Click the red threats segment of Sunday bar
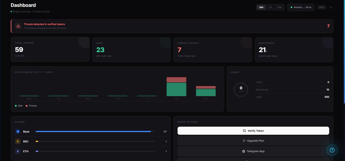 (206, 87)
